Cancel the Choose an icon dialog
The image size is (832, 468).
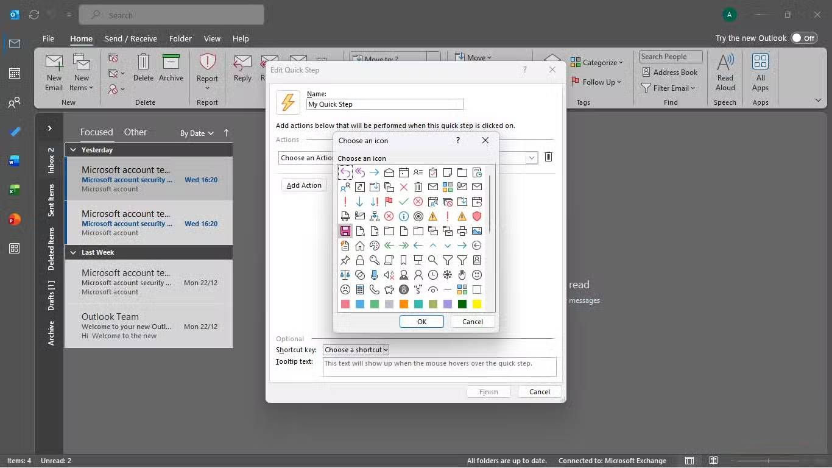pos(472,322)
